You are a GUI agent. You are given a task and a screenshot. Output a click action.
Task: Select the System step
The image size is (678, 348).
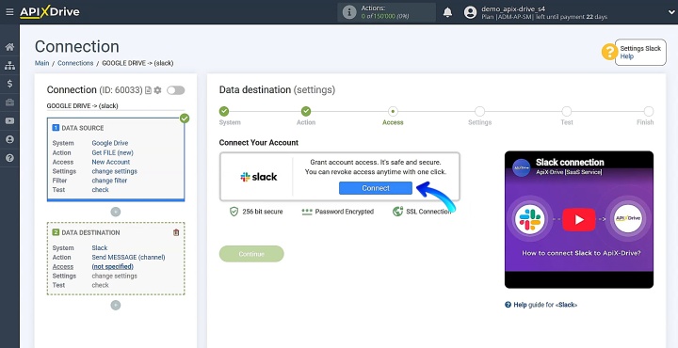click(224, 111)
